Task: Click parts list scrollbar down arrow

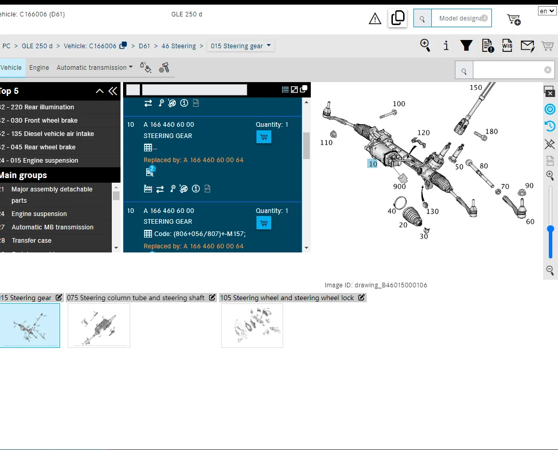Action: pos(306,248)
